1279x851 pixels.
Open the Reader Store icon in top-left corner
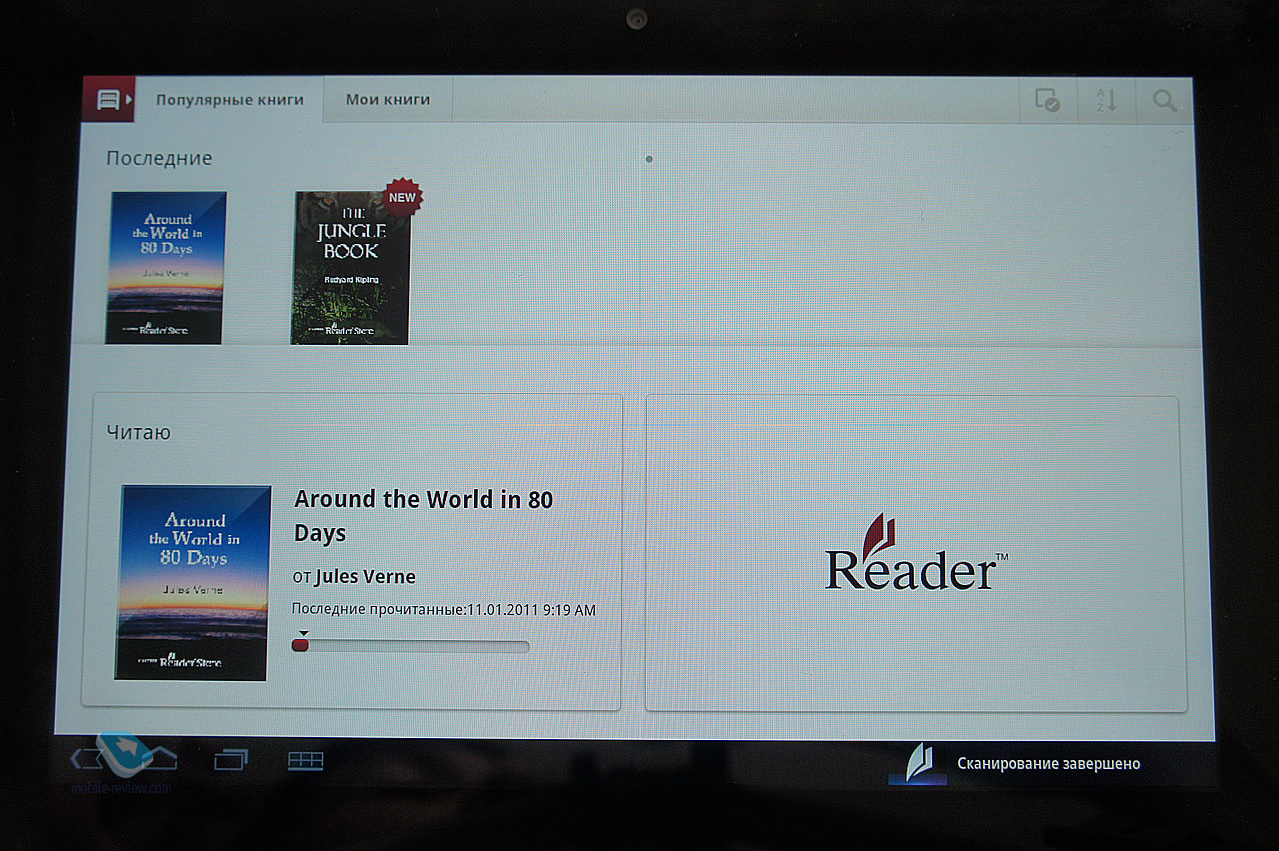[x=109, y=100]
